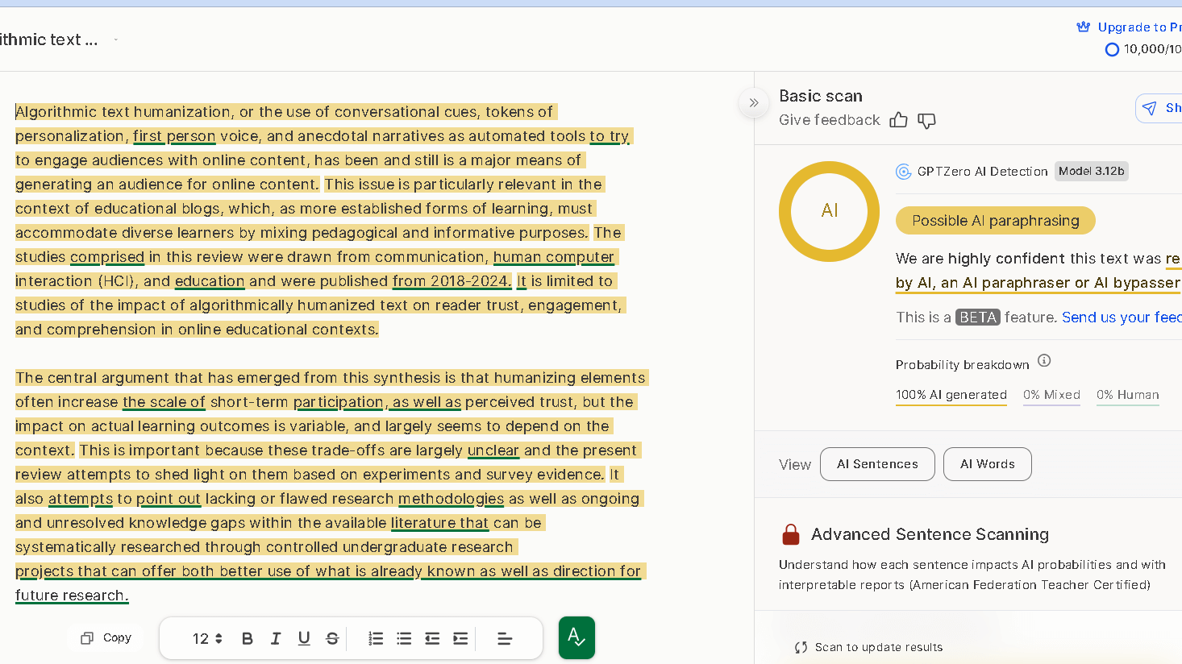
Task: Create a bulleted list
Action: [404, 637]
